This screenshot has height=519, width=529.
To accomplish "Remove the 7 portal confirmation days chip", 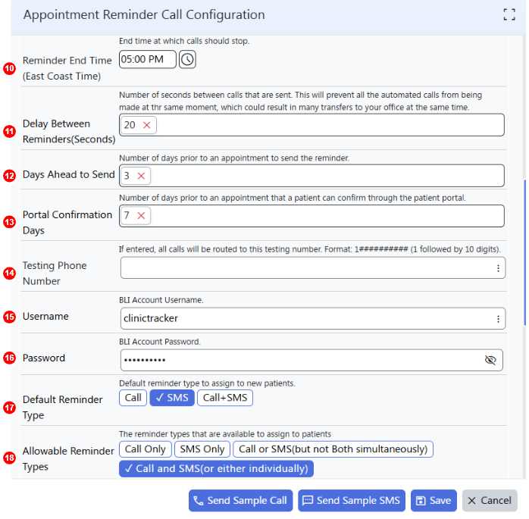I will (142, 215).
